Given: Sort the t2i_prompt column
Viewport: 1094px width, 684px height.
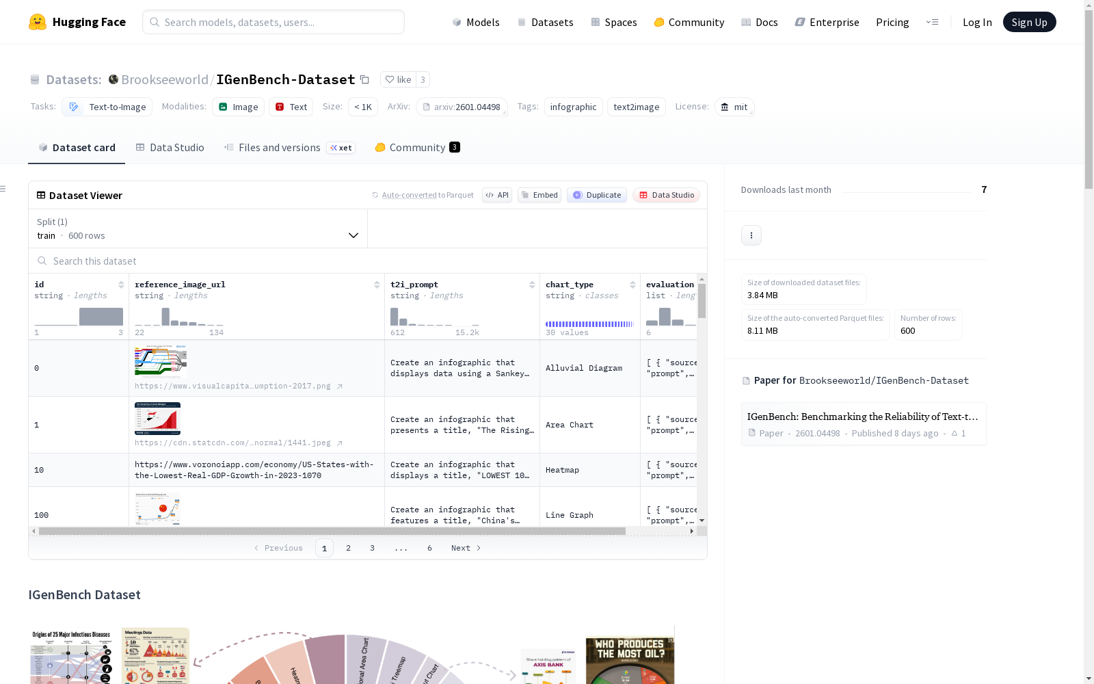Looking at the screenshot, I should (532, 285).
